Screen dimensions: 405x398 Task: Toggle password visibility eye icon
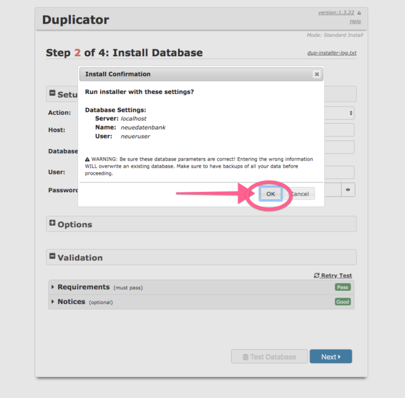(348, 190)
